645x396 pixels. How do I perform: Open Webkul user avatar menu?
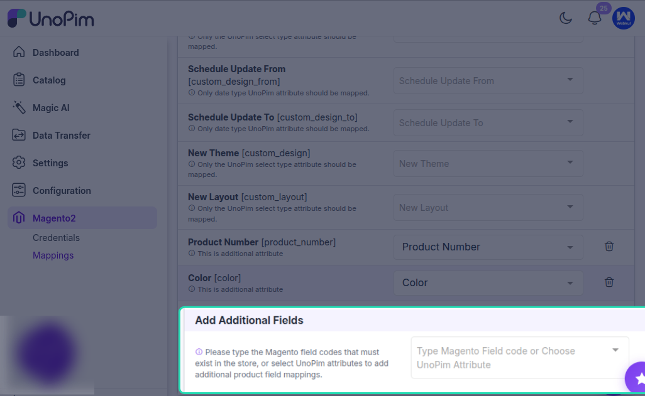coord(623,18)
